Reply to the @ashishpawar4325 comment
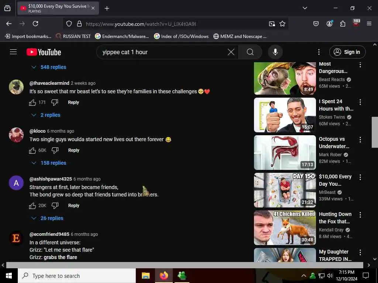 73,206
